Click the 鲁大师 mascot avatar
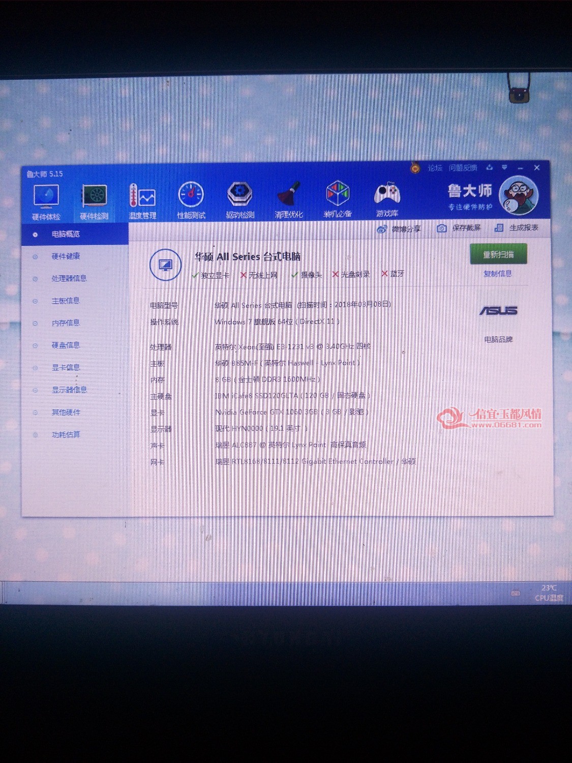 518,196
